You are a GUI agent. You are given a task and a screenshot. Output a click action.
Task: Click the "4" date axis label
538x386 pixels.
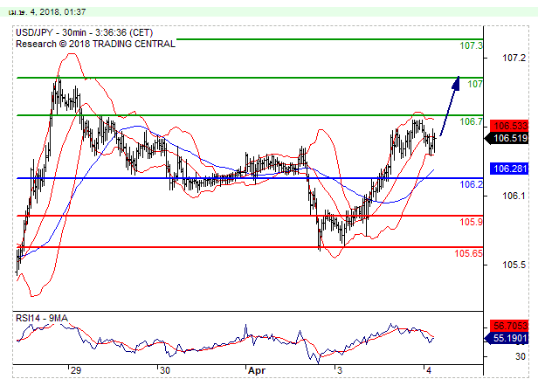click(428, 370)
